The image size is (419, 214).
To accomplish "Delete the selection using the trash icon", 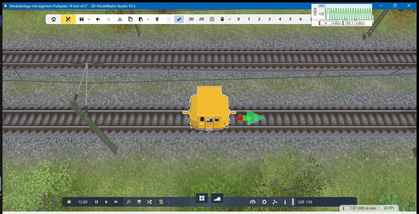I will [157, 19].
